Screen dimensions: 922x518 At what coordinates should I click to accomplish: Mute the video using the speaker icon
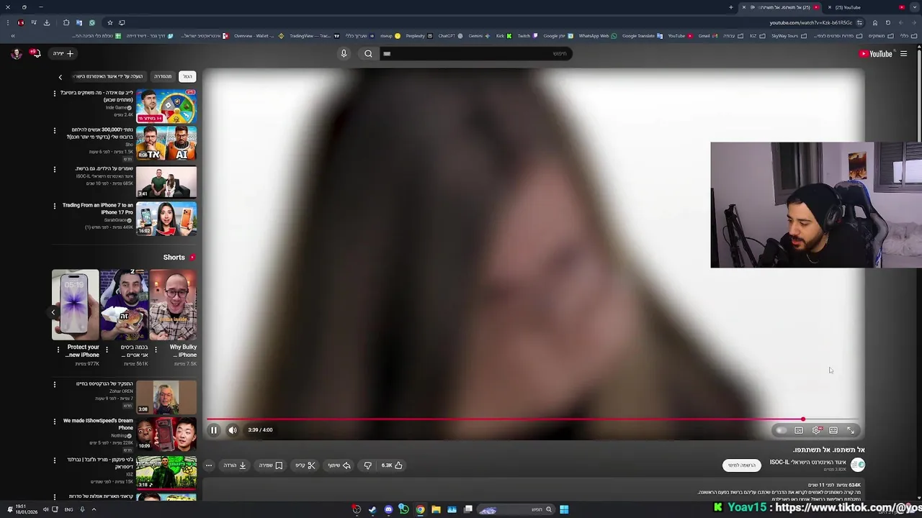point(233,430)
